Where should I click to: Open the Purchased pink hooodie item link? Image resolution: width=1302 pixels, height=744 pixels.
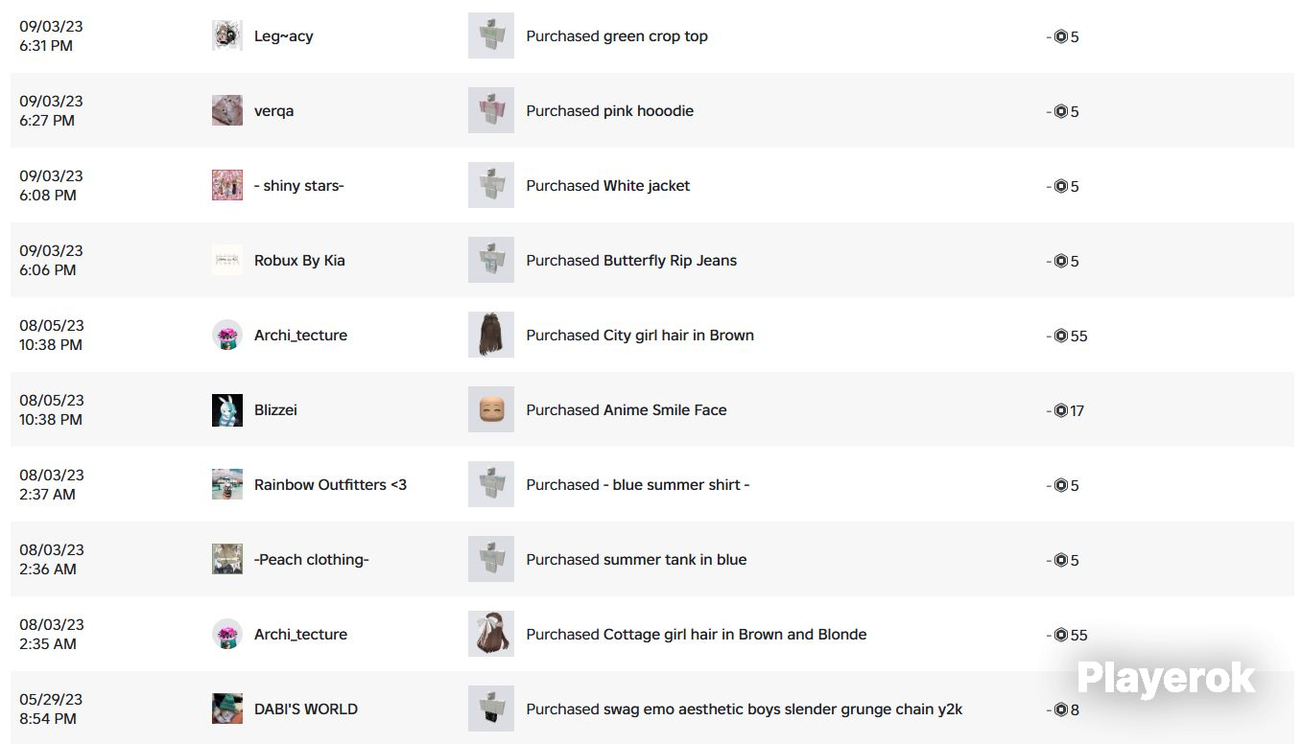click(x=610, y=111)
